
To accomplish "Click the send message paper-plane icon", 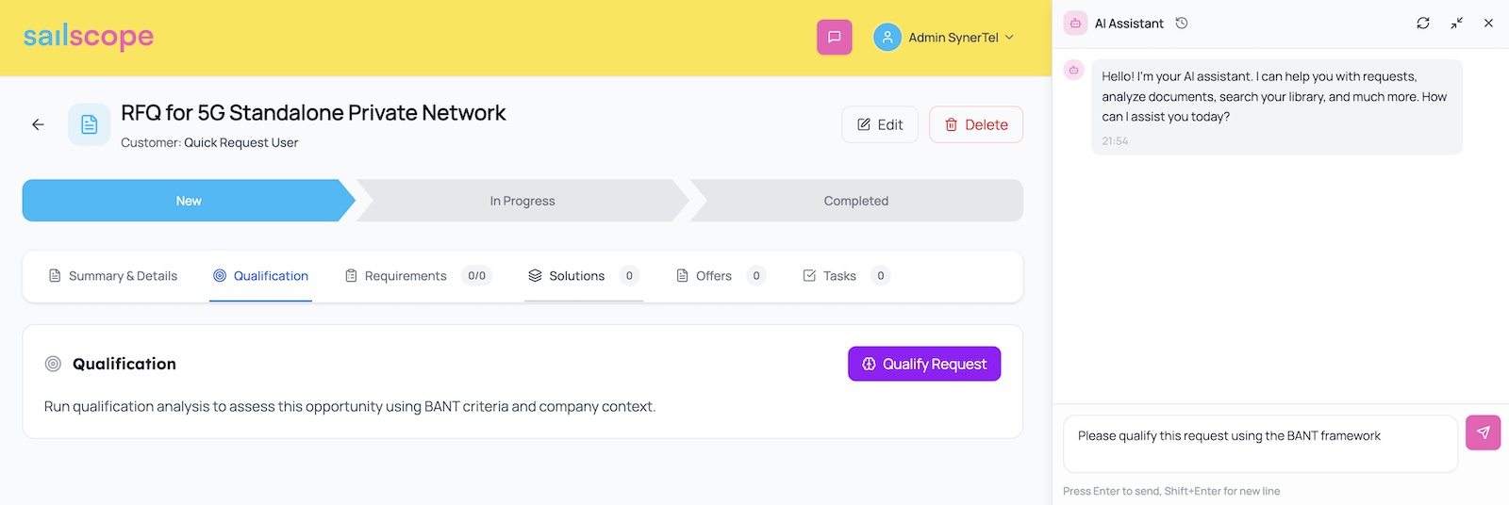I will (x=1483, y=433).
